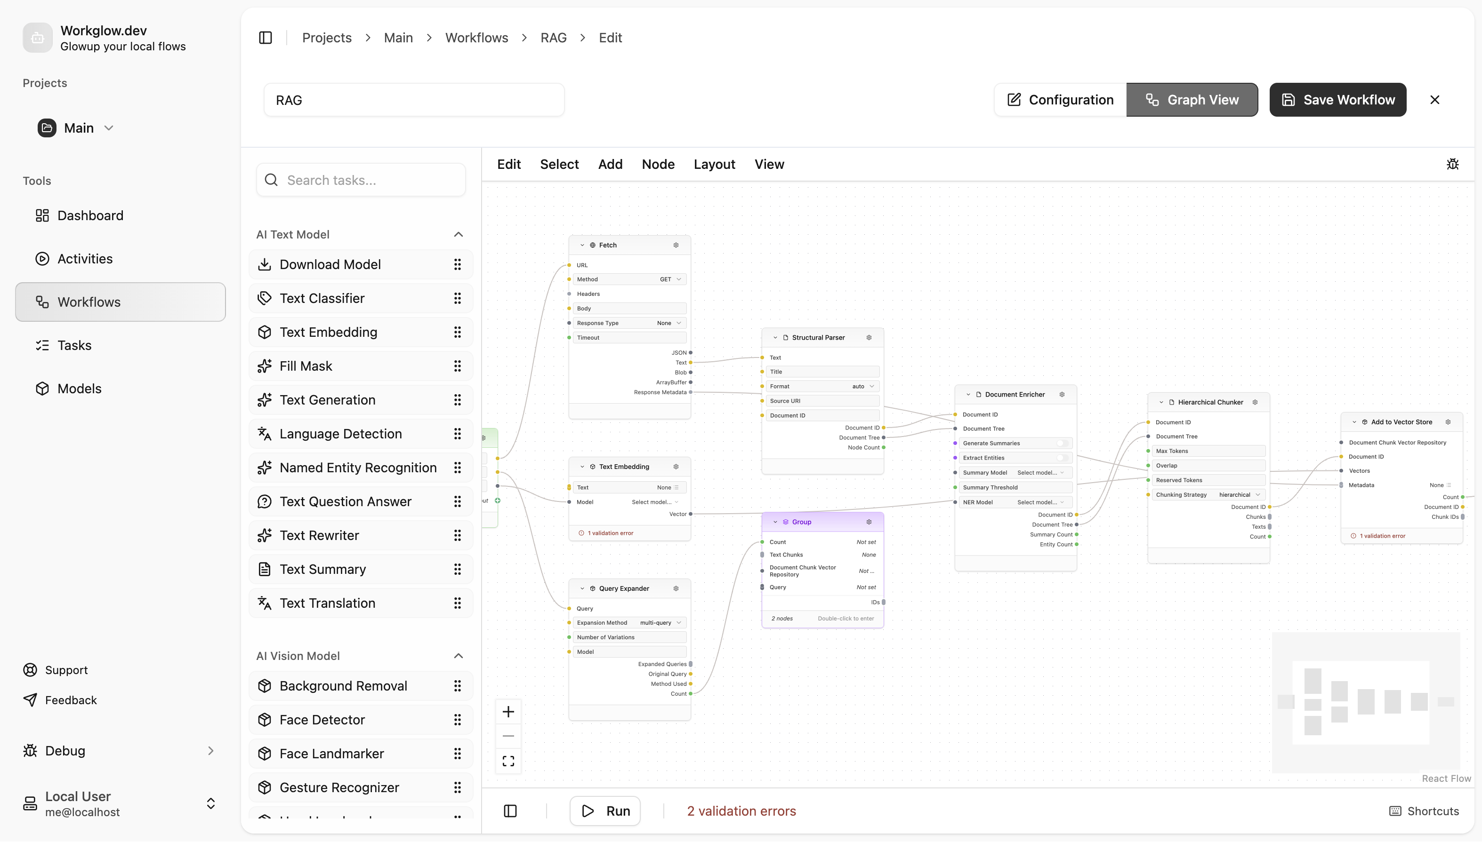Screen dimensions: 1482x842
Task: Open the debug bug icon in graph toolbar
Action: click(1452, 164)
